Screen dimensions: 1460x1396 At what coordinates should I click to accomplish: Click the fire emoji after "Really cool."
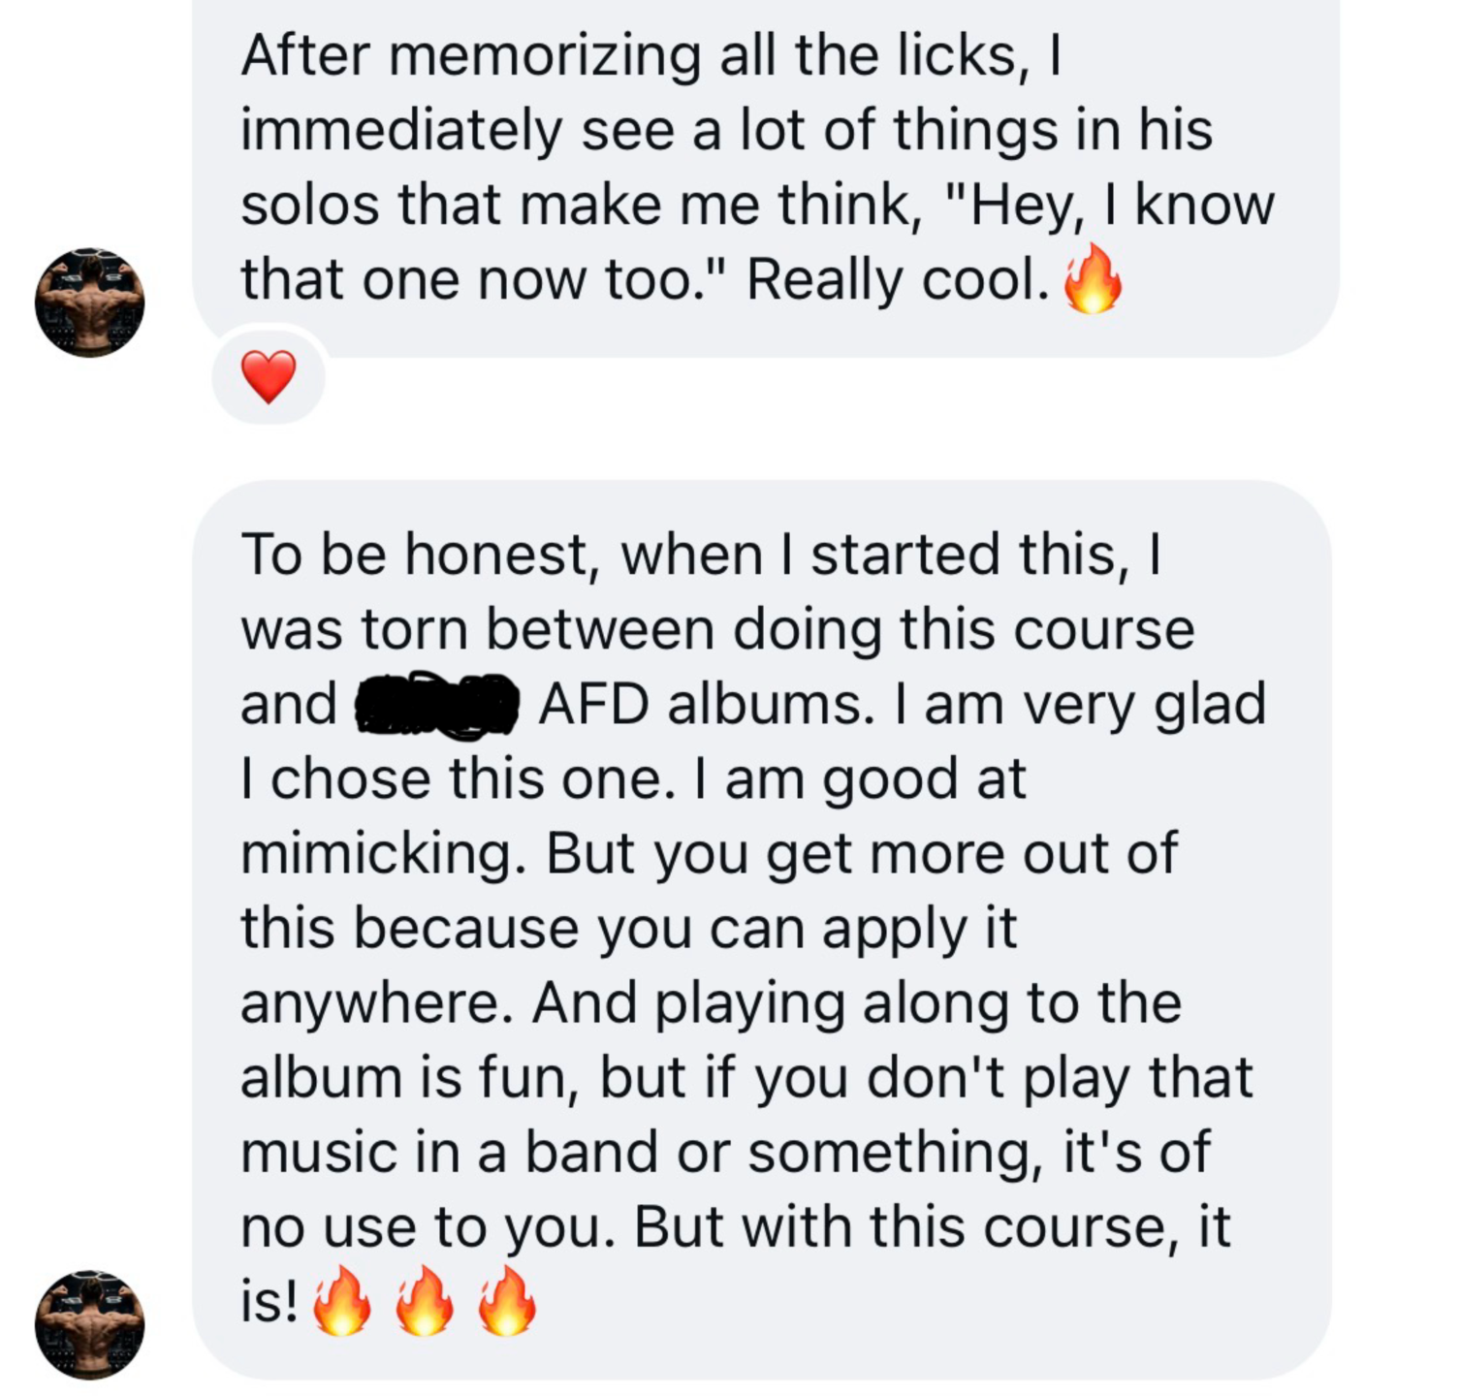click(x=1093, y=278)
